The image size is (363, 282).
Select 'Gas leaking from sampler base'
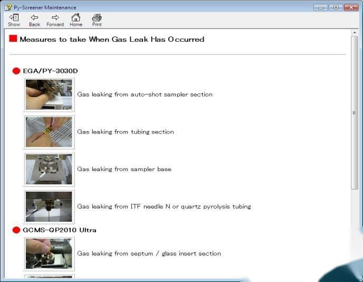point(125,169)
